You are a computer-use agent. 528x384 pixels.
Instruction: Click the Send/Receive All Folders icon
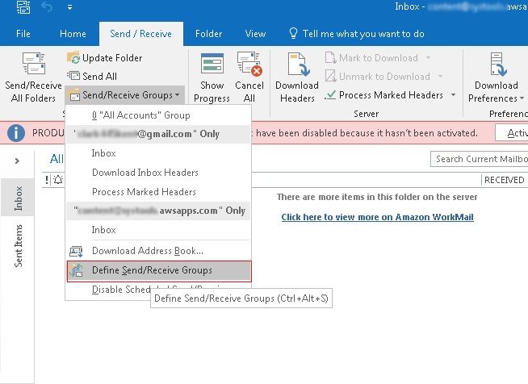[33, 63]
